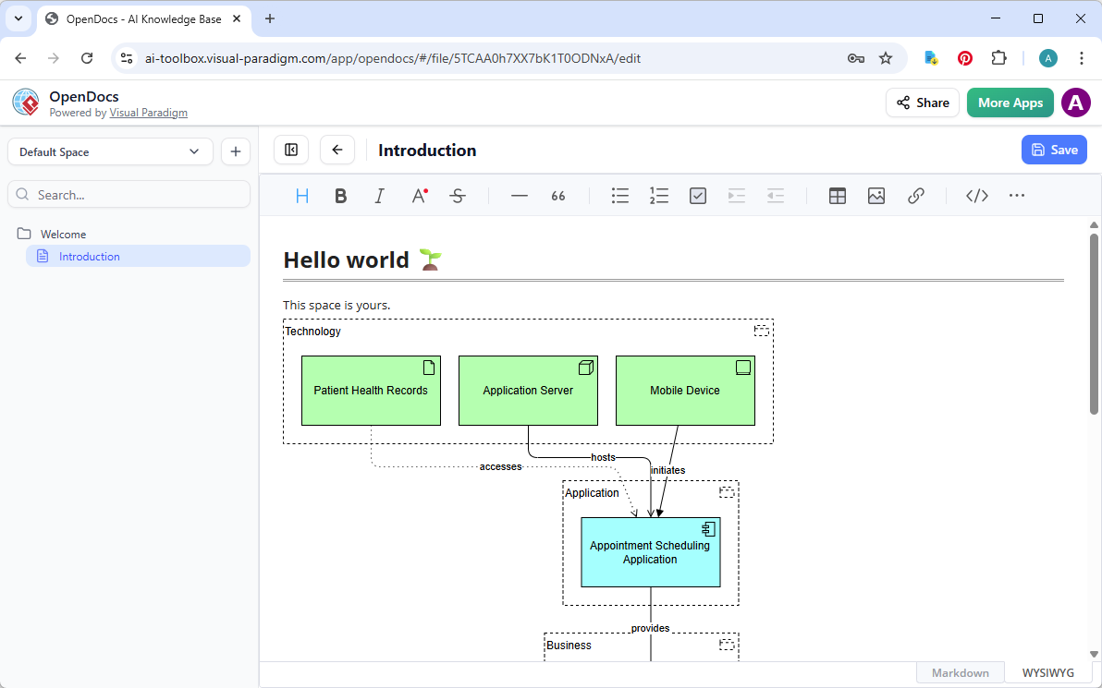
Task: Open the font color tool
Action: point(418,195)
